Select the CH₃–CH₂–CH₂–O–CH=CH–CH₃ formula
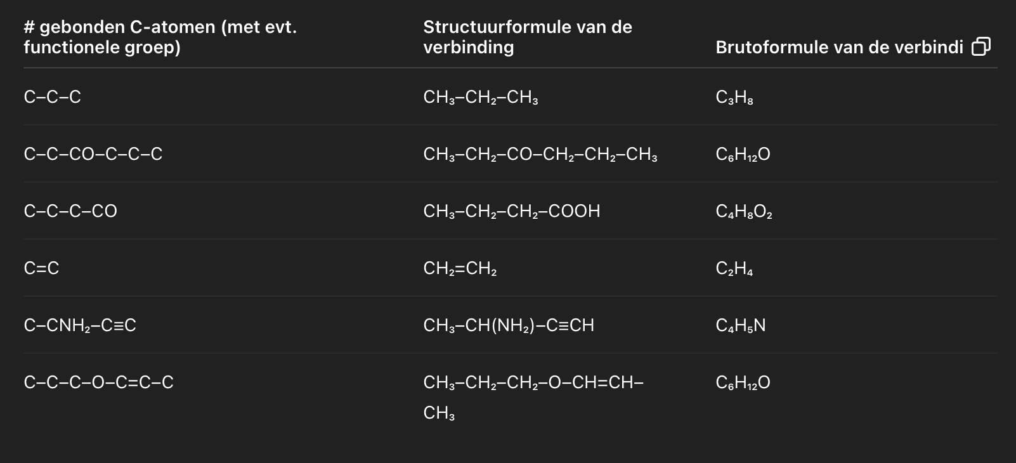Viewport: 1016px width, 463px height. click(533, 398)
